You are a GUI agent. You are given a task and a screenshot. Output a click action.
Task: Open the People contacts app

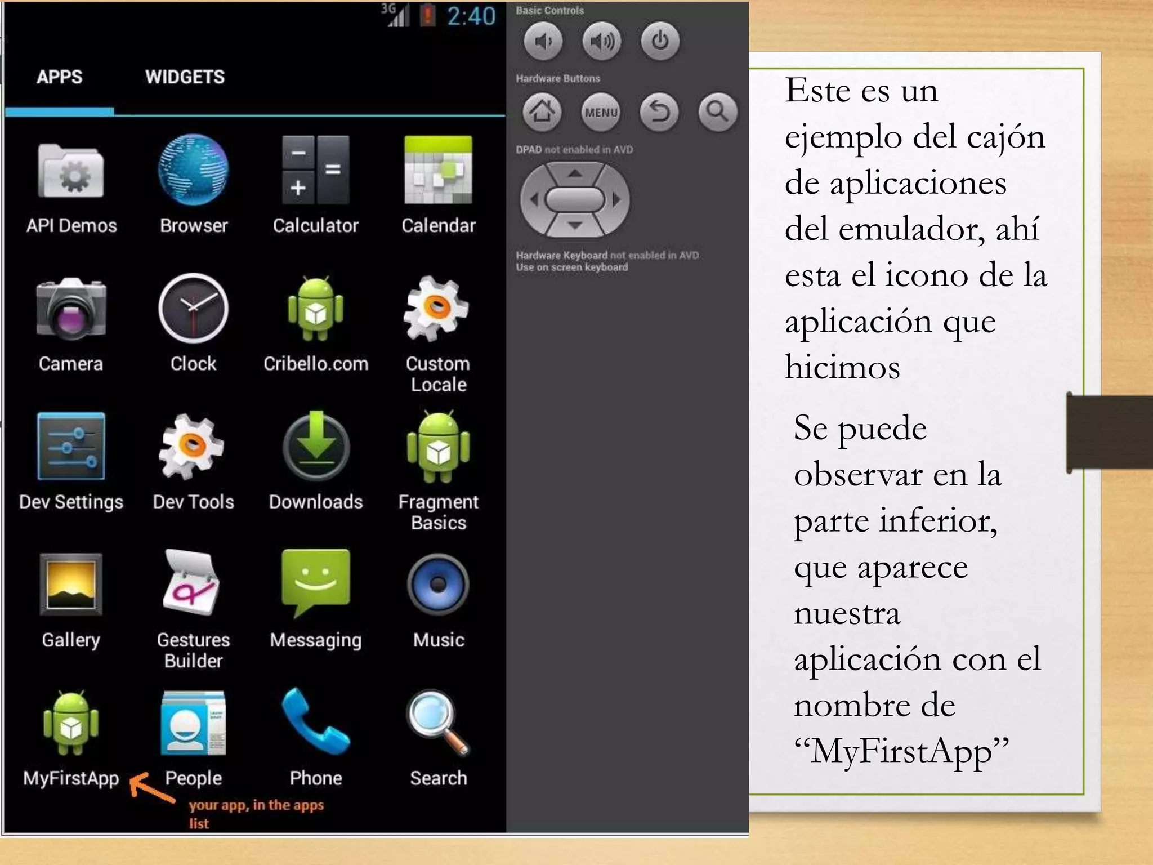point(194,739)
